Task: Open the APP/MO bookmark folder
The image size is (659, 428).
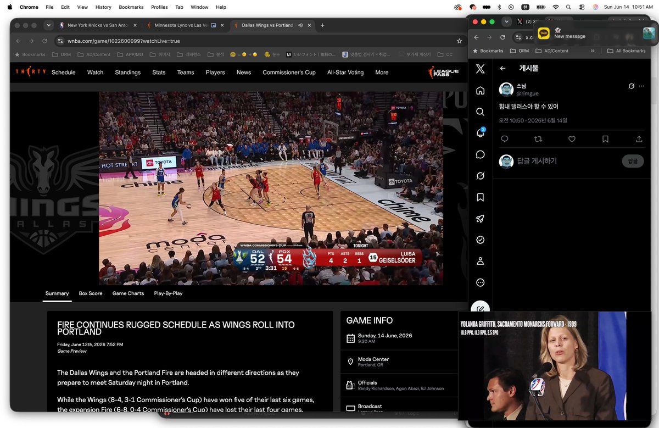Action: [130, 54]
